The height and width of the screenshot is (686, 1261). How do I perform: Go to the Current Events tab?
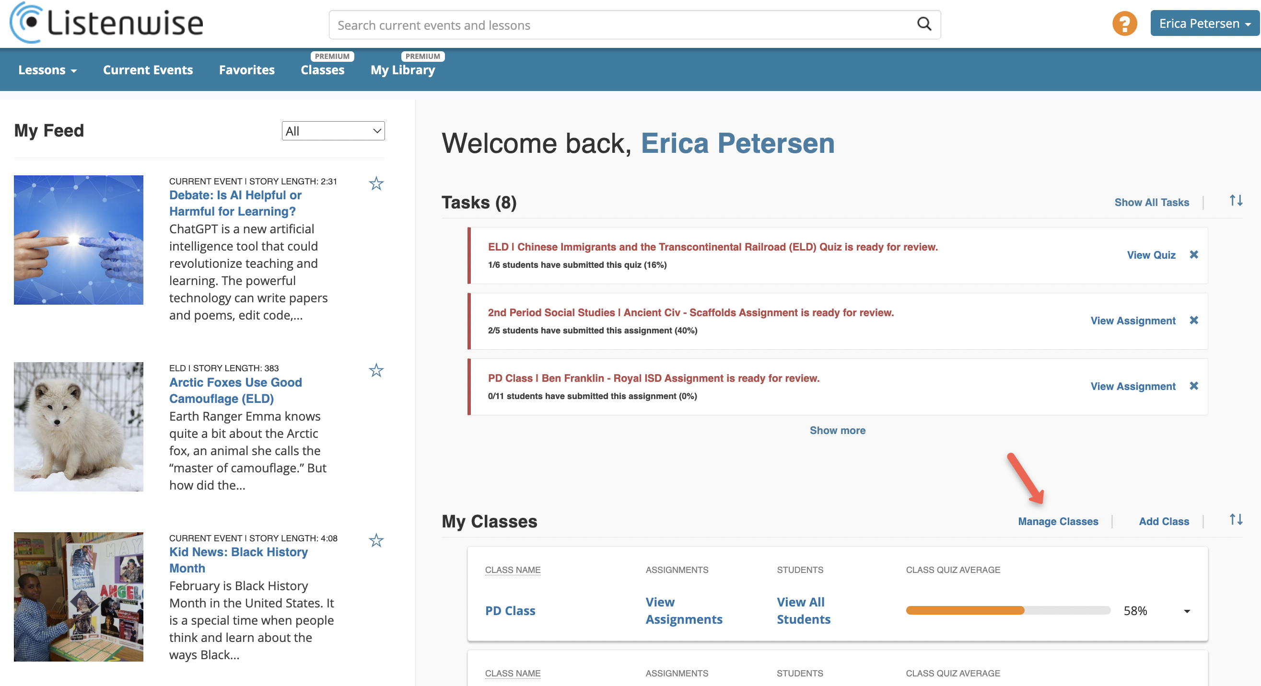tap(148, 70)
